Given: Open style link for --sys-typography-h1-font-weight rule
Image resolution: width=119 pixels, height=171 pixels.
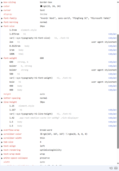Looking at the screenshot, I should click(x=112, y=78).
